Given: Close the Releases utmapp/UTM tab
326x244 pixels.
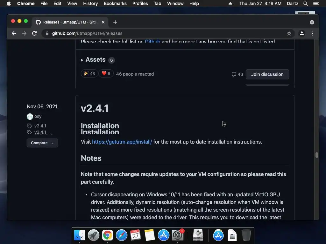Looking at the screenshot, I should (103, 22).
